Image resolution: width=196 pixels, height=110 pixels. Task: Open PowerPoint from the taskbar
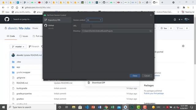click(x=93, y=107)
